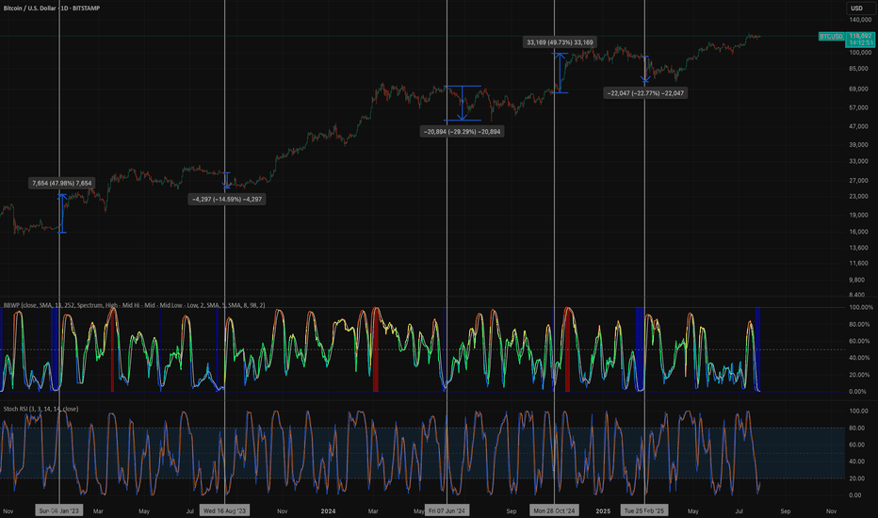The height and width of the screenshot is (518, 878).
Task: Click the Sun 08 Jan '23 date marker
Action: (x=58, y=510)
